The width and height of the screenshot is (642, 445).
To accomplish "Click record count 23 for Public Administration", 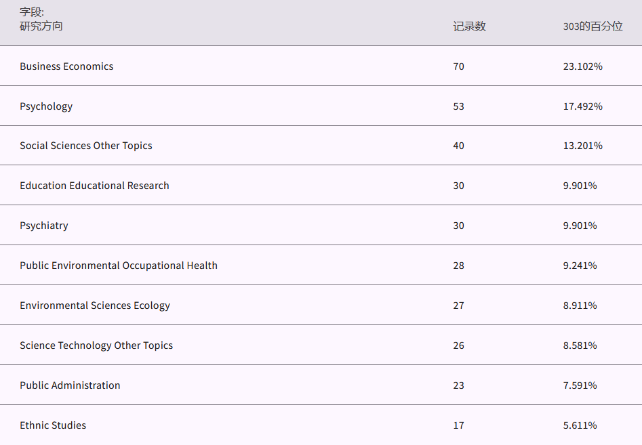I will tap(459, 385).
